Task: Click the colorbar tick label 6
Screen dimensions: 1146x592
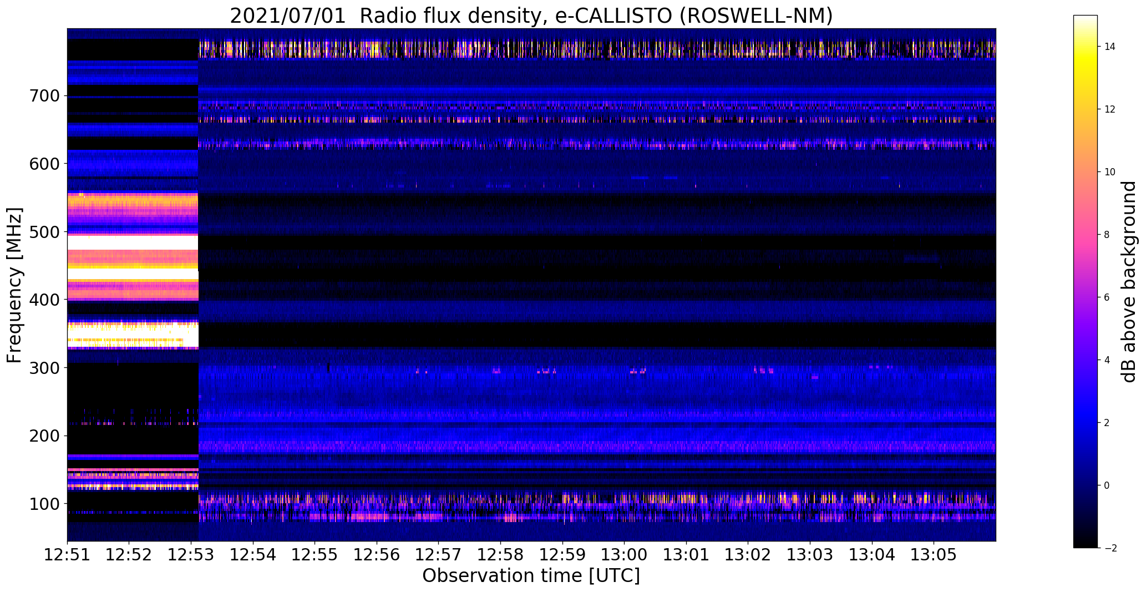Action: point(1107,297)
